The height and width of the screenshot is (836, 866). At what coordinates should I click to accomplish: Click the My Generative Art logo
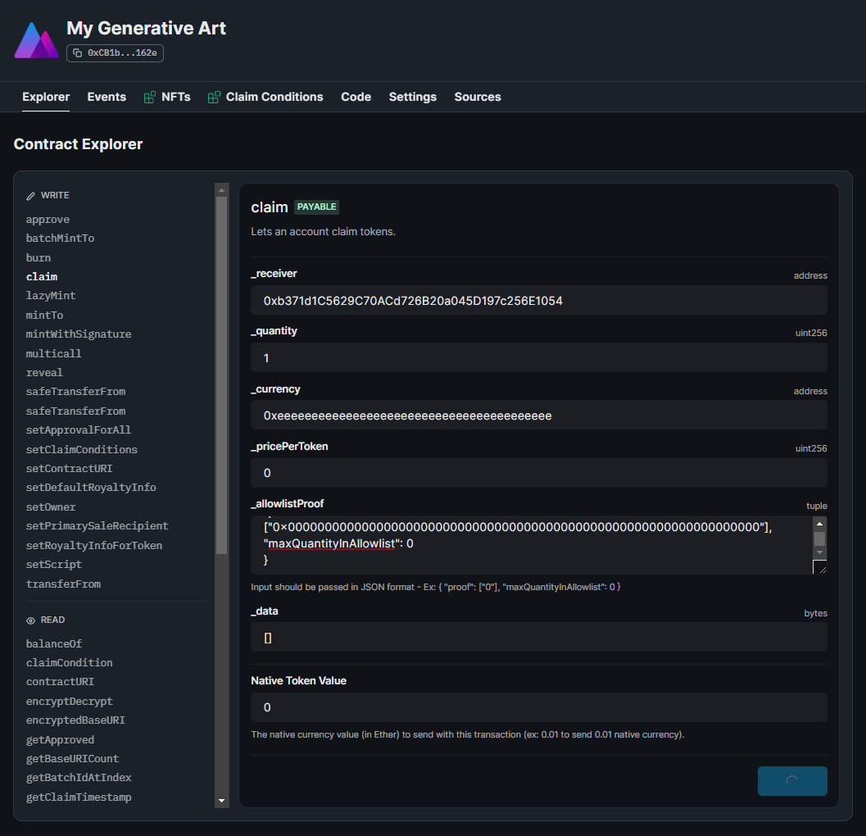pyautogui.click(x=36, y=39)
